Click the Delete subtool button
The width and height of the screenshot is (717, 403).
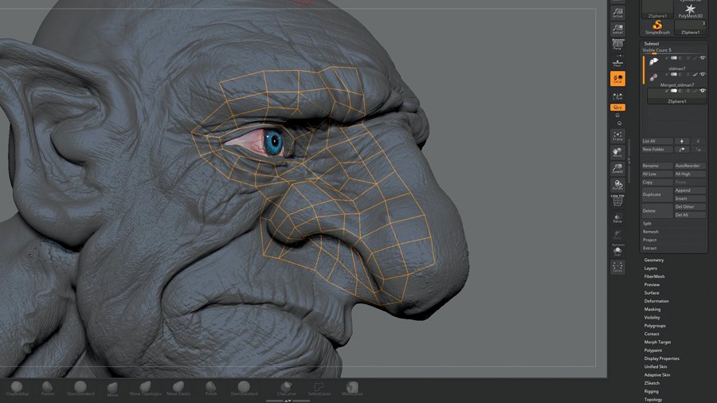tap(657, 211)
